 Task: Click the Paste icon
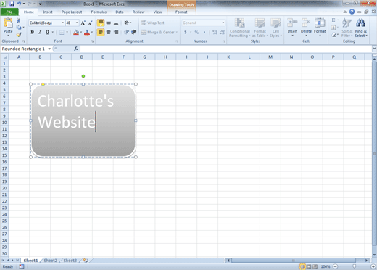coord(8,23)
